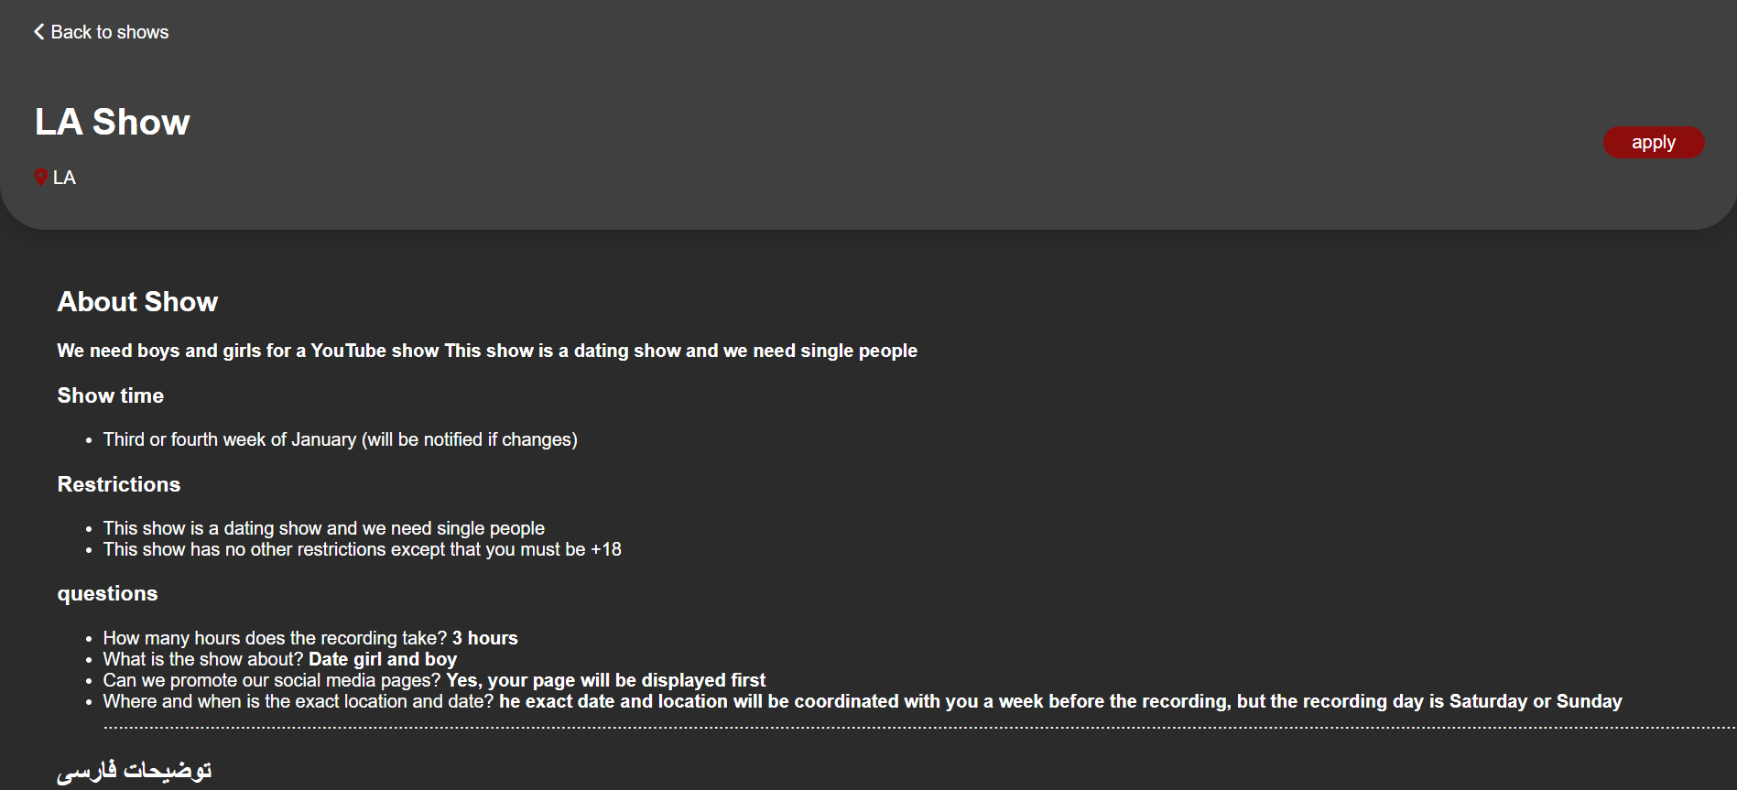This screenshot has width=1737, height=790.
Task: Click the red location pin icon
Action: click(40, 177)
